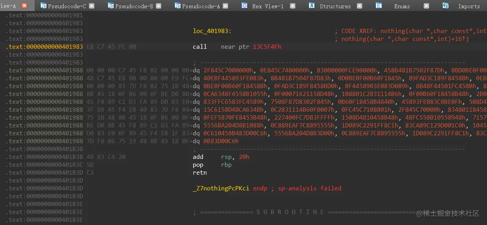The height and width of the screenshot is (225, 487).
Task: Select the dq value 5556BA204D8B1088h
Action: (x=234, y=125)
